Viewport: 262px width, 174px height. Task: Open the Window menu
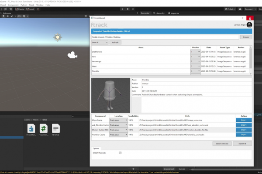40,5
